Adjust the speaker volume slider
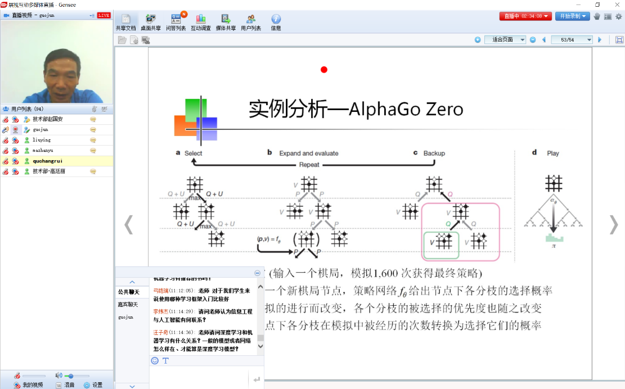Image resolution: width=625 pixels, height=389 pixels. tap(77, 376)
